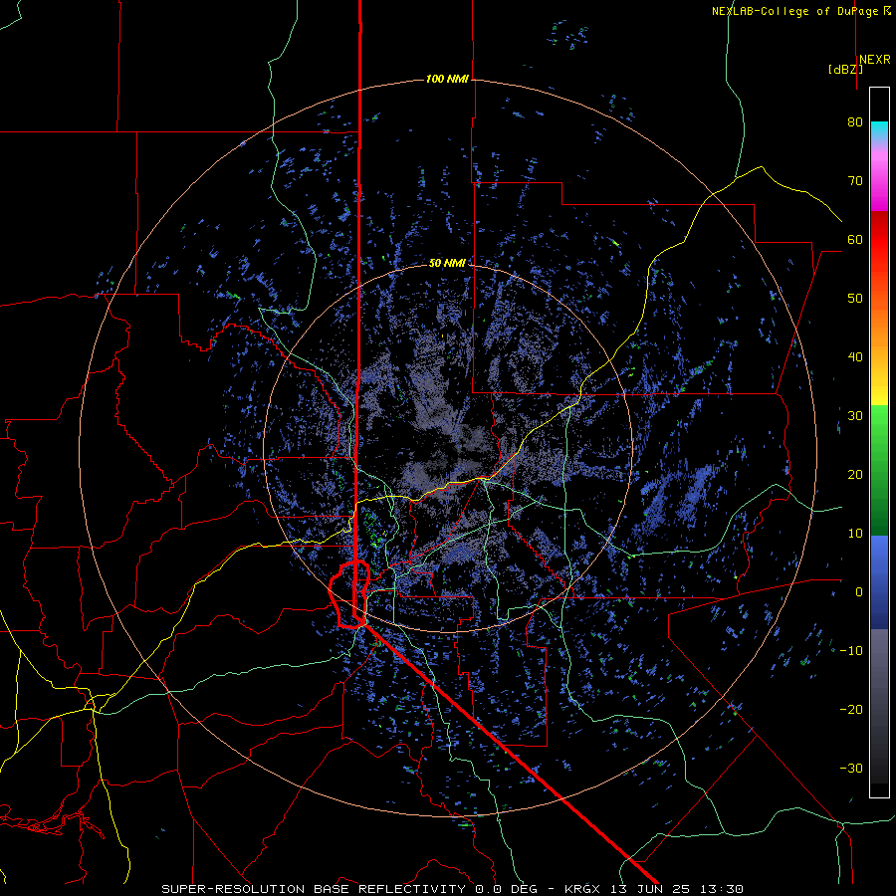Screen dimensions: 896x896
Task: Click the NEXR label above the color scale
Action: click(875, 60)
